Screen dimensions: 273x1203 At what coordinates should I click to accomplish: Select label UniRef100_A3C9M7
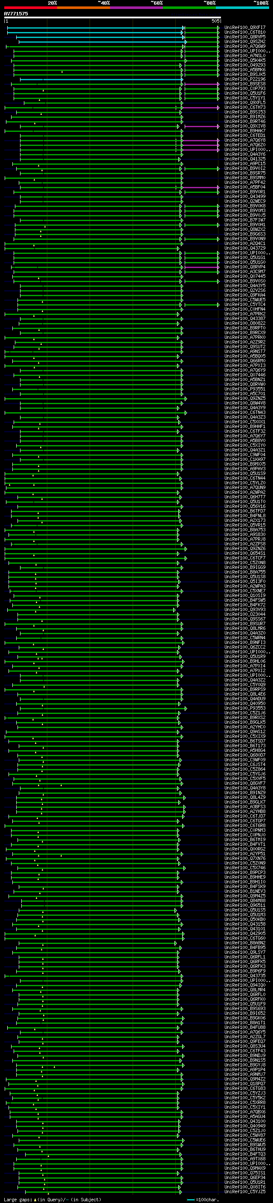245,272
